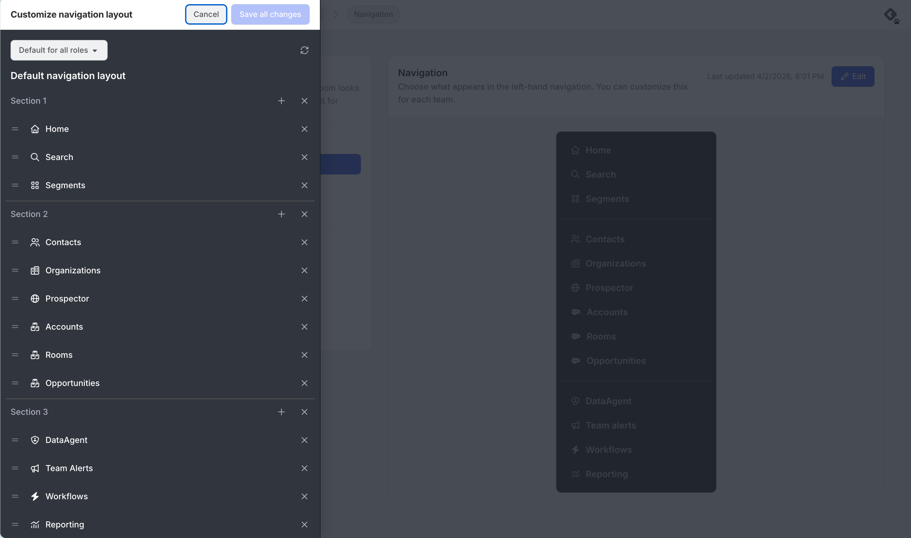Select the Reporting item in Section 3

(x=65, y=525)
